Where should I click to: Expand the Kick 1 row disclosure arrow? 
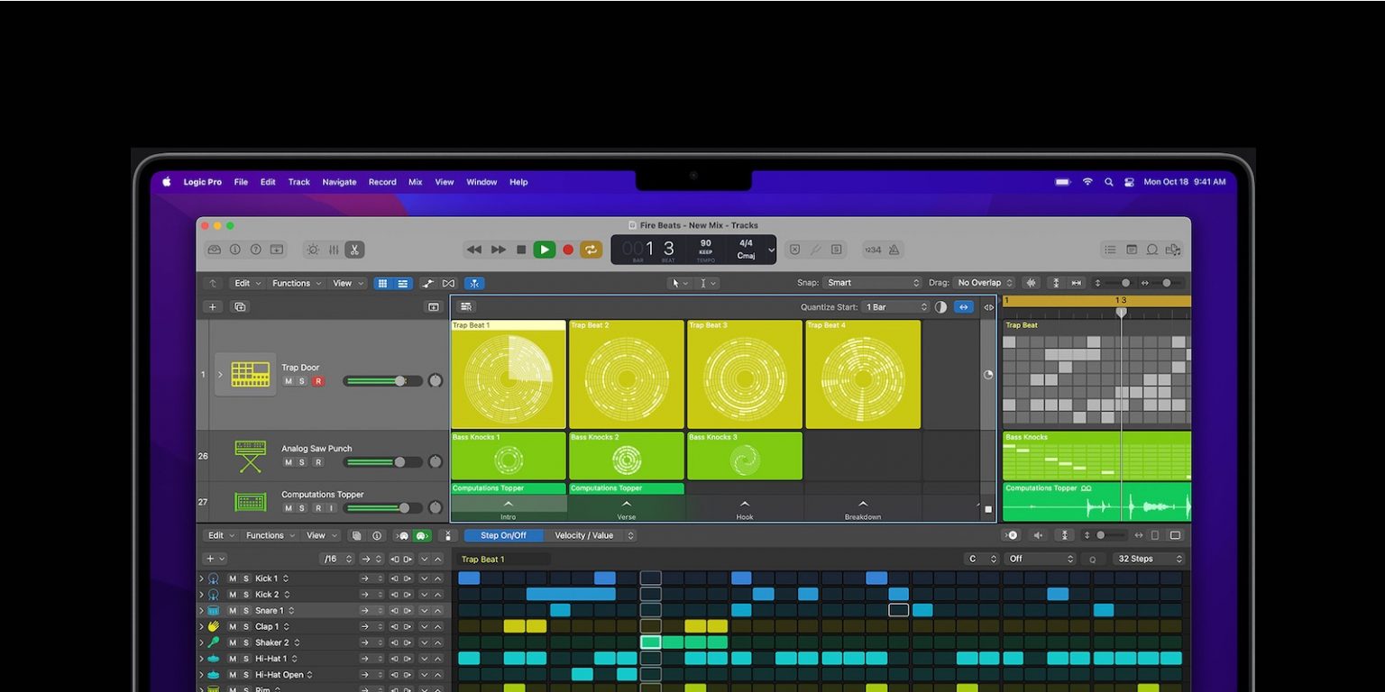(201, 578)
